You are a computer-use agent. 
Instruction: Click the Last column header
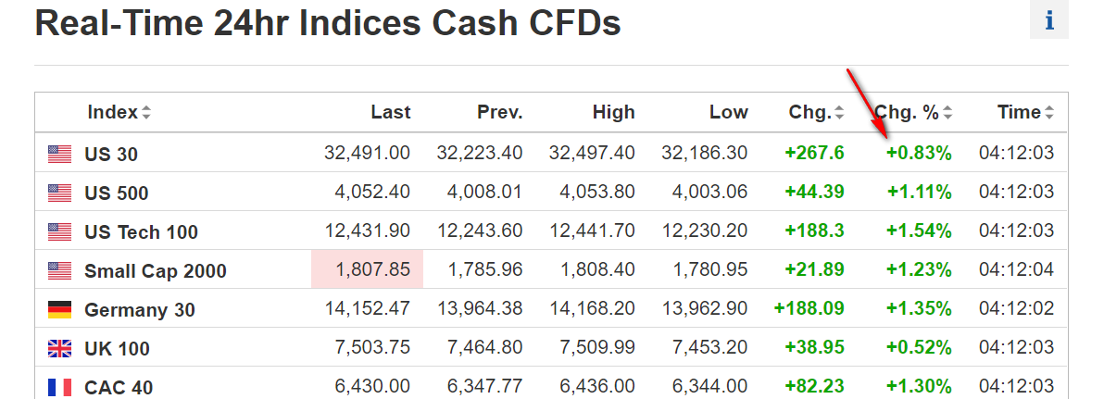tap(391, 113)
